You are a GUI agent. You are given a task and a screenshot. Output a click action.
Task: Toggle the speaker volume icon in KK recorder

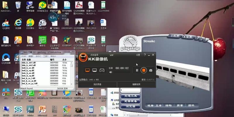pyautogui.click(x=111, y=72)
